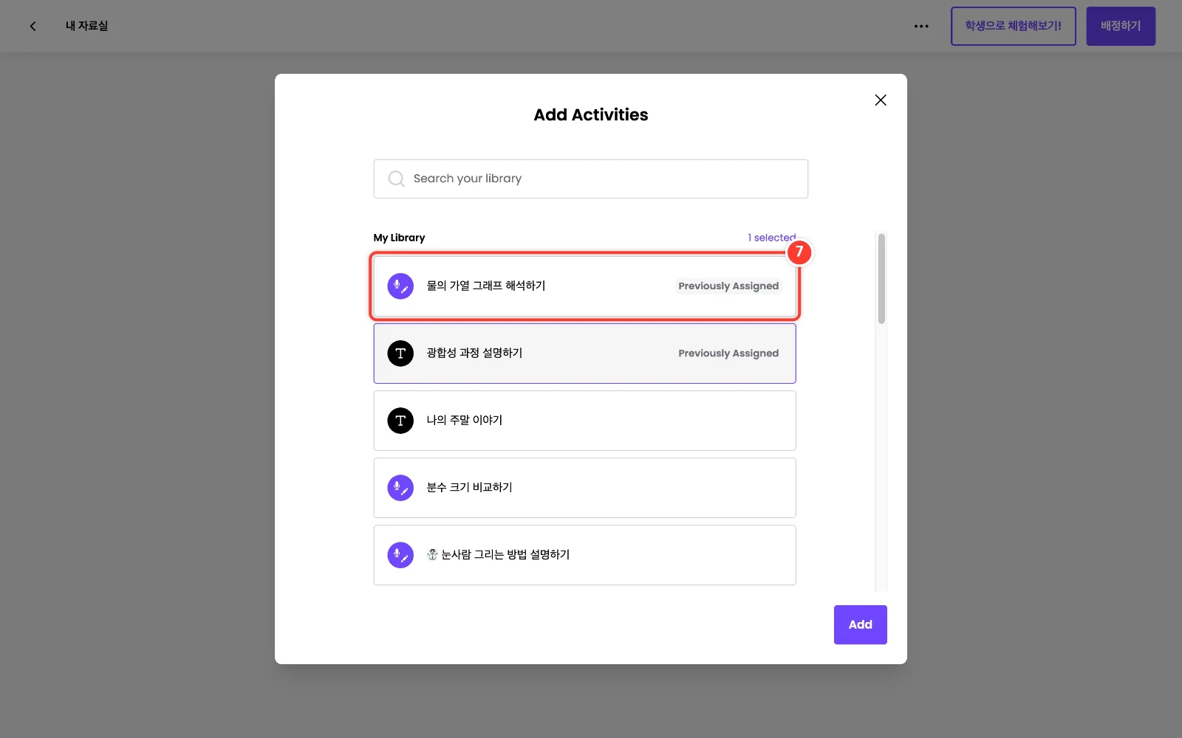1182x738 pixels.
Task: Click the search magnifier icon
Action: 397,179
